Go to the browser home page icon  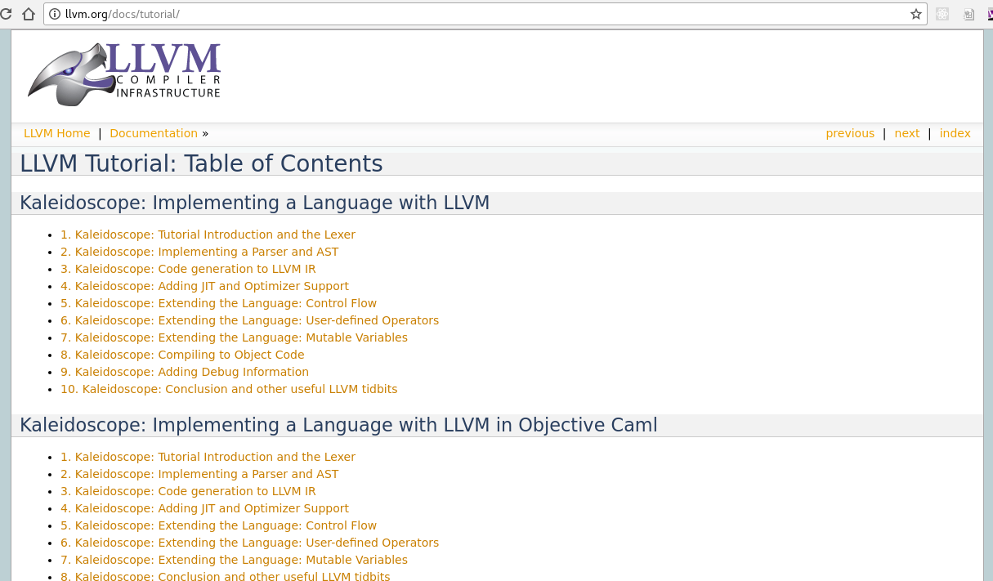[29, 14]
